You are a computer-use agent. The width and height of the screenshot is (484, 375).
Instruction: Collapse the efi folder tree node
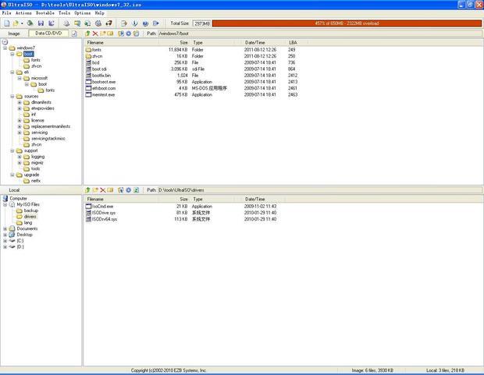(x=12, y=73)
